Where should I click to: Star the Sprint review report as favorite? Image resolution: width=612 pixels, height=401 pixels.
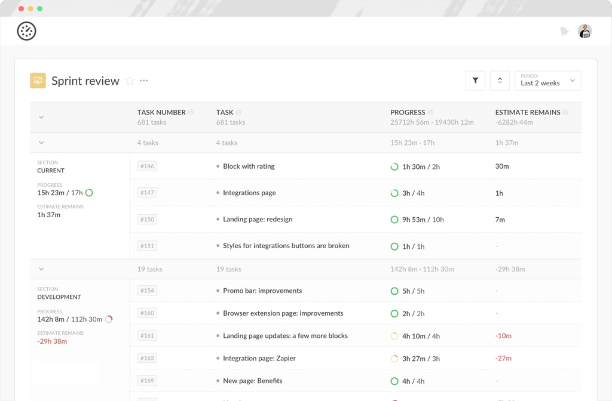pyautogui.click(x=130, y=81)
